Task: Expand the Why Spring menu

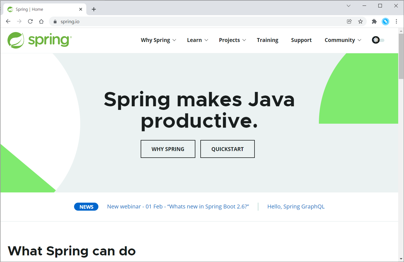Action: tap(158, 40)
